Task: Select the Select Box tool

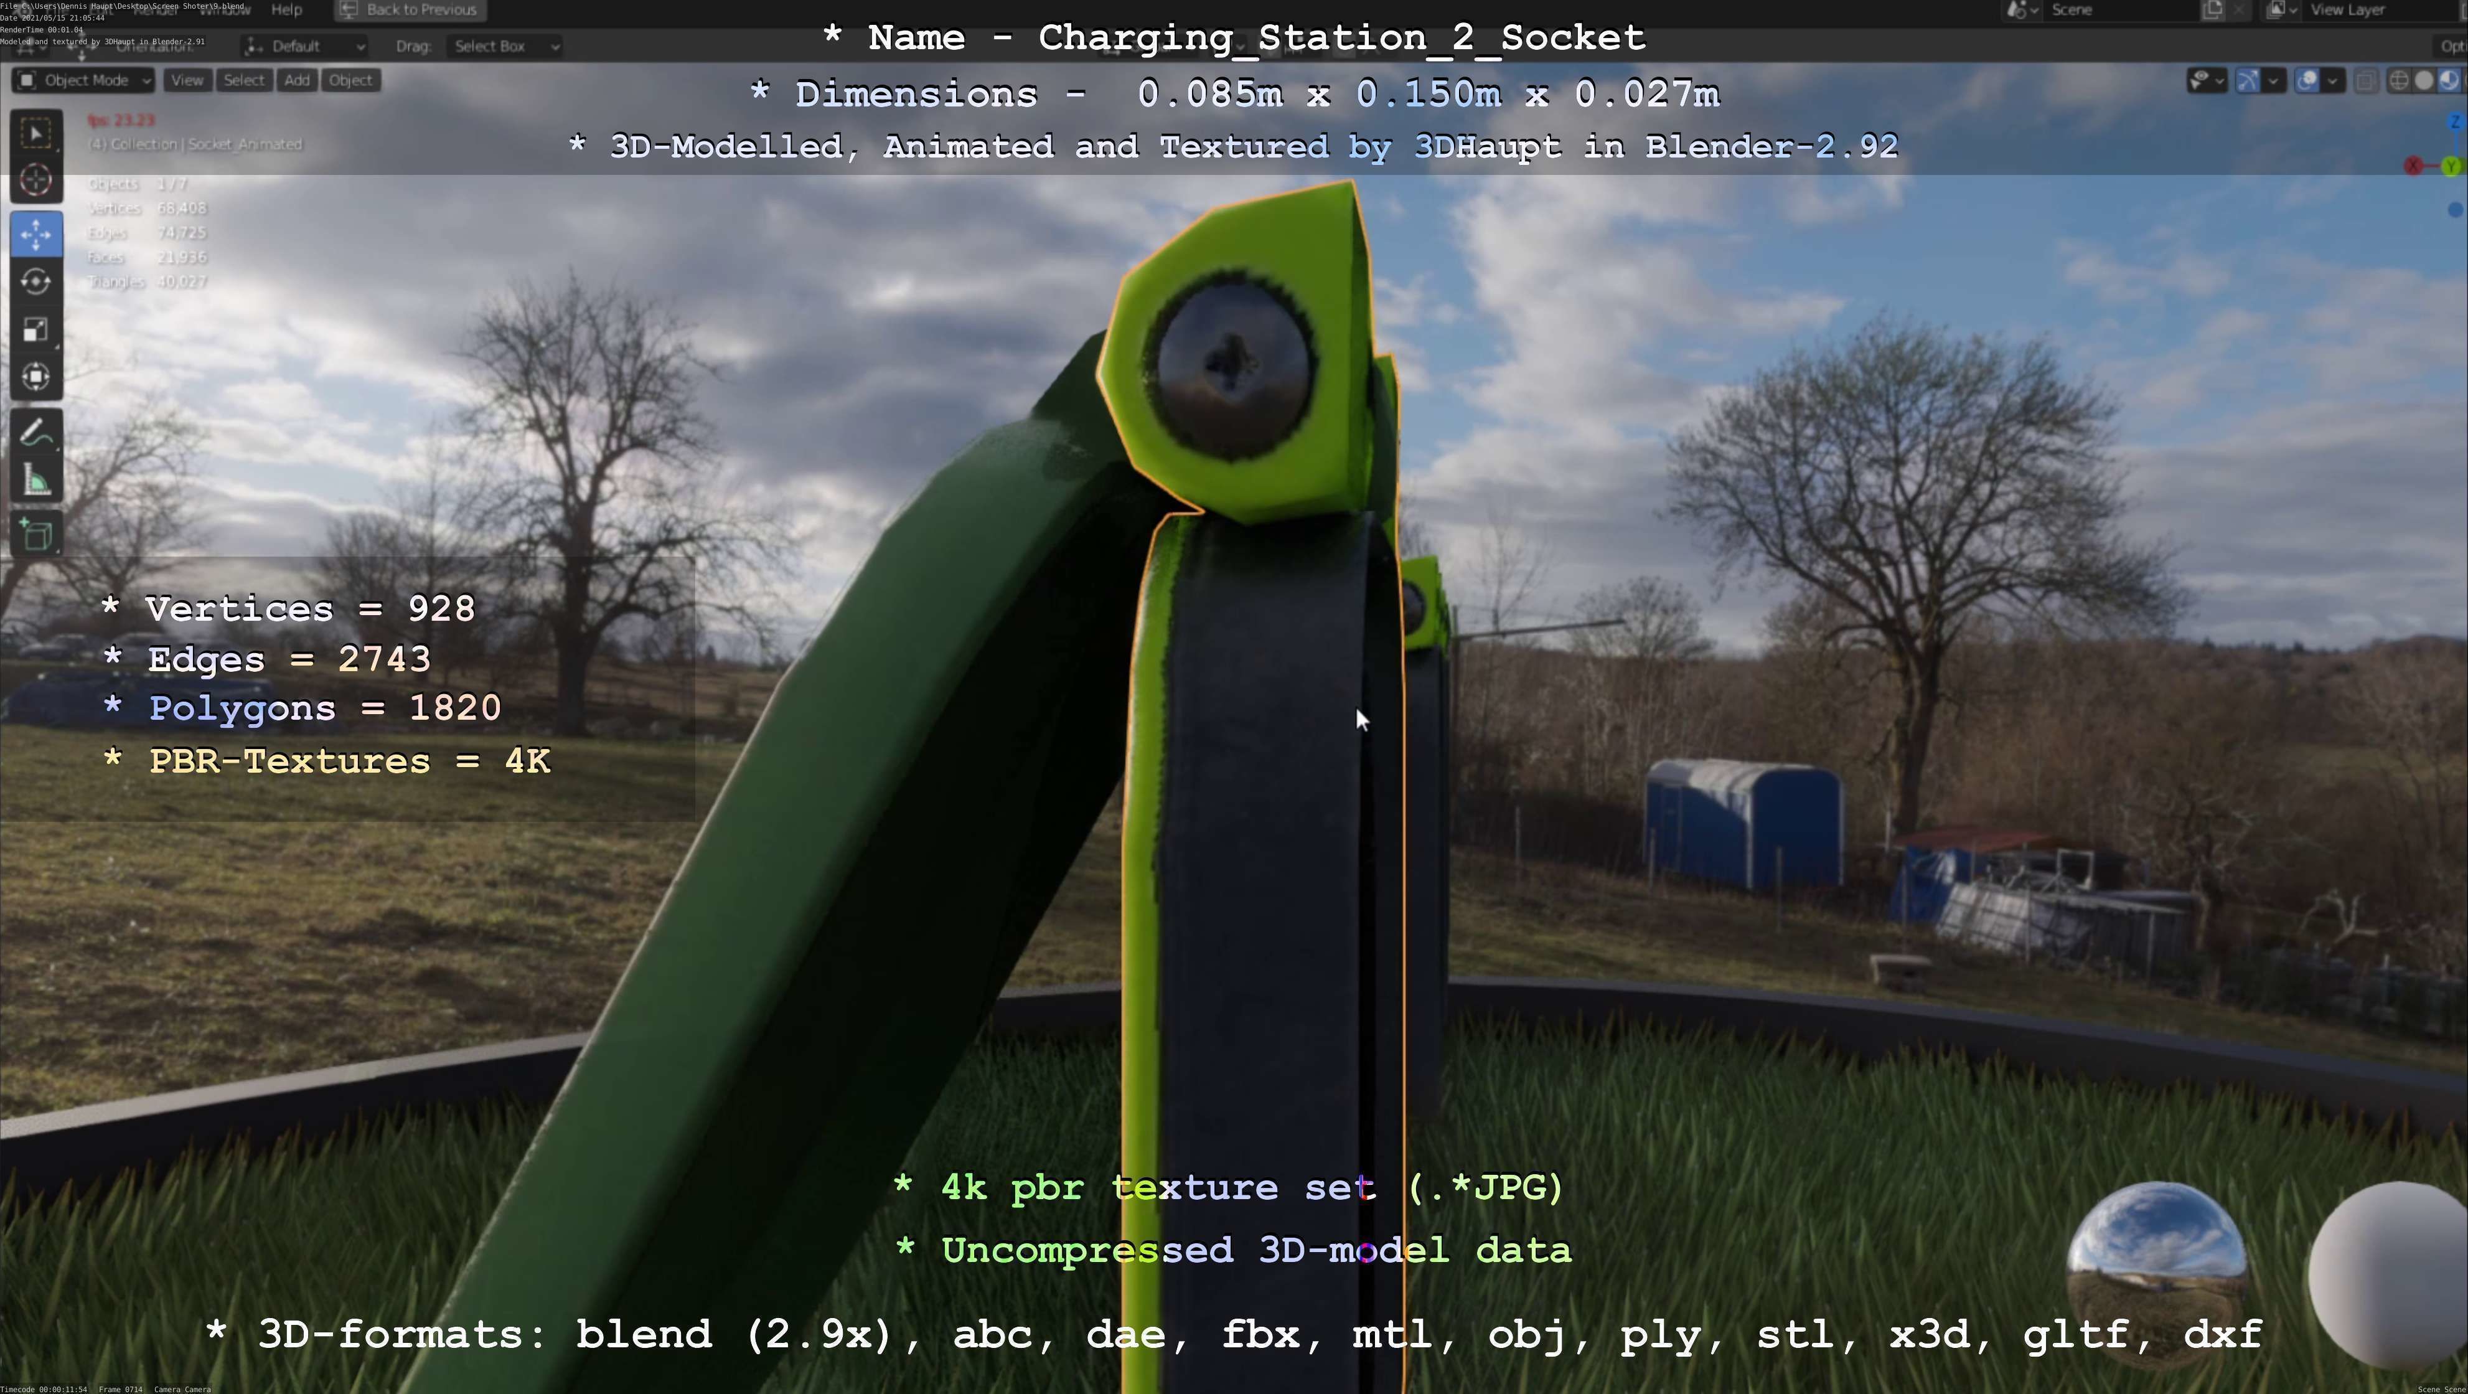Action: pos(36,133)
